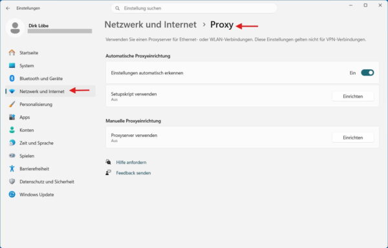The image size is (388, 248).
Task: Click Netzwerk und Internet breadcrumb heading
Action: click(151, 25)
